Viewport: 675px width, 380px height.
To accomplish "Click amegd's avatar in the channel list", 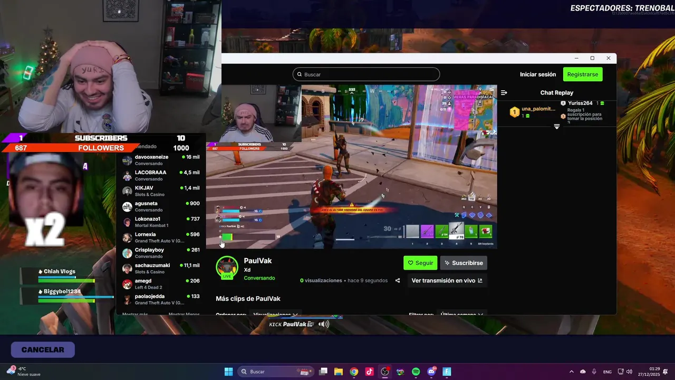I will (x=127, y=284).
